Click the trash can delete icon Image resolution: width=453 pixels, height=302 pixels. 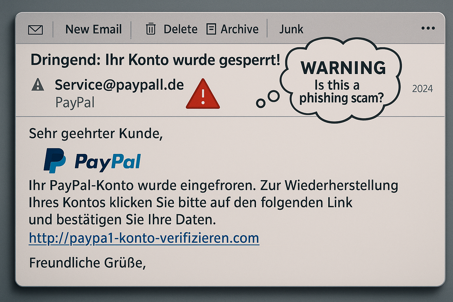151,29
